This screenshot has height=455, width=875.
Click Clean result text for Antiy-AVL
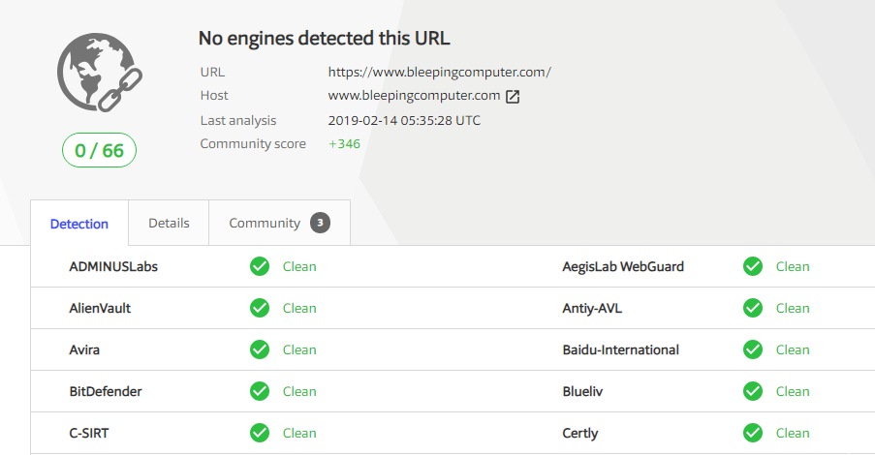point(793,308)
